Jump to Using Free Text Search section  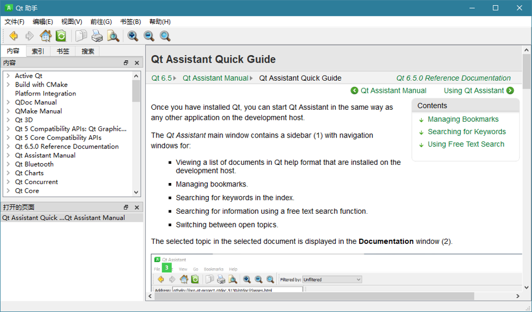click(466, 144)
